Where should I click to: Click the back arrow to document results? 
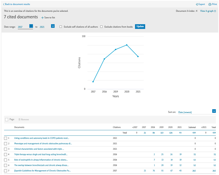(x=4, y=4)
